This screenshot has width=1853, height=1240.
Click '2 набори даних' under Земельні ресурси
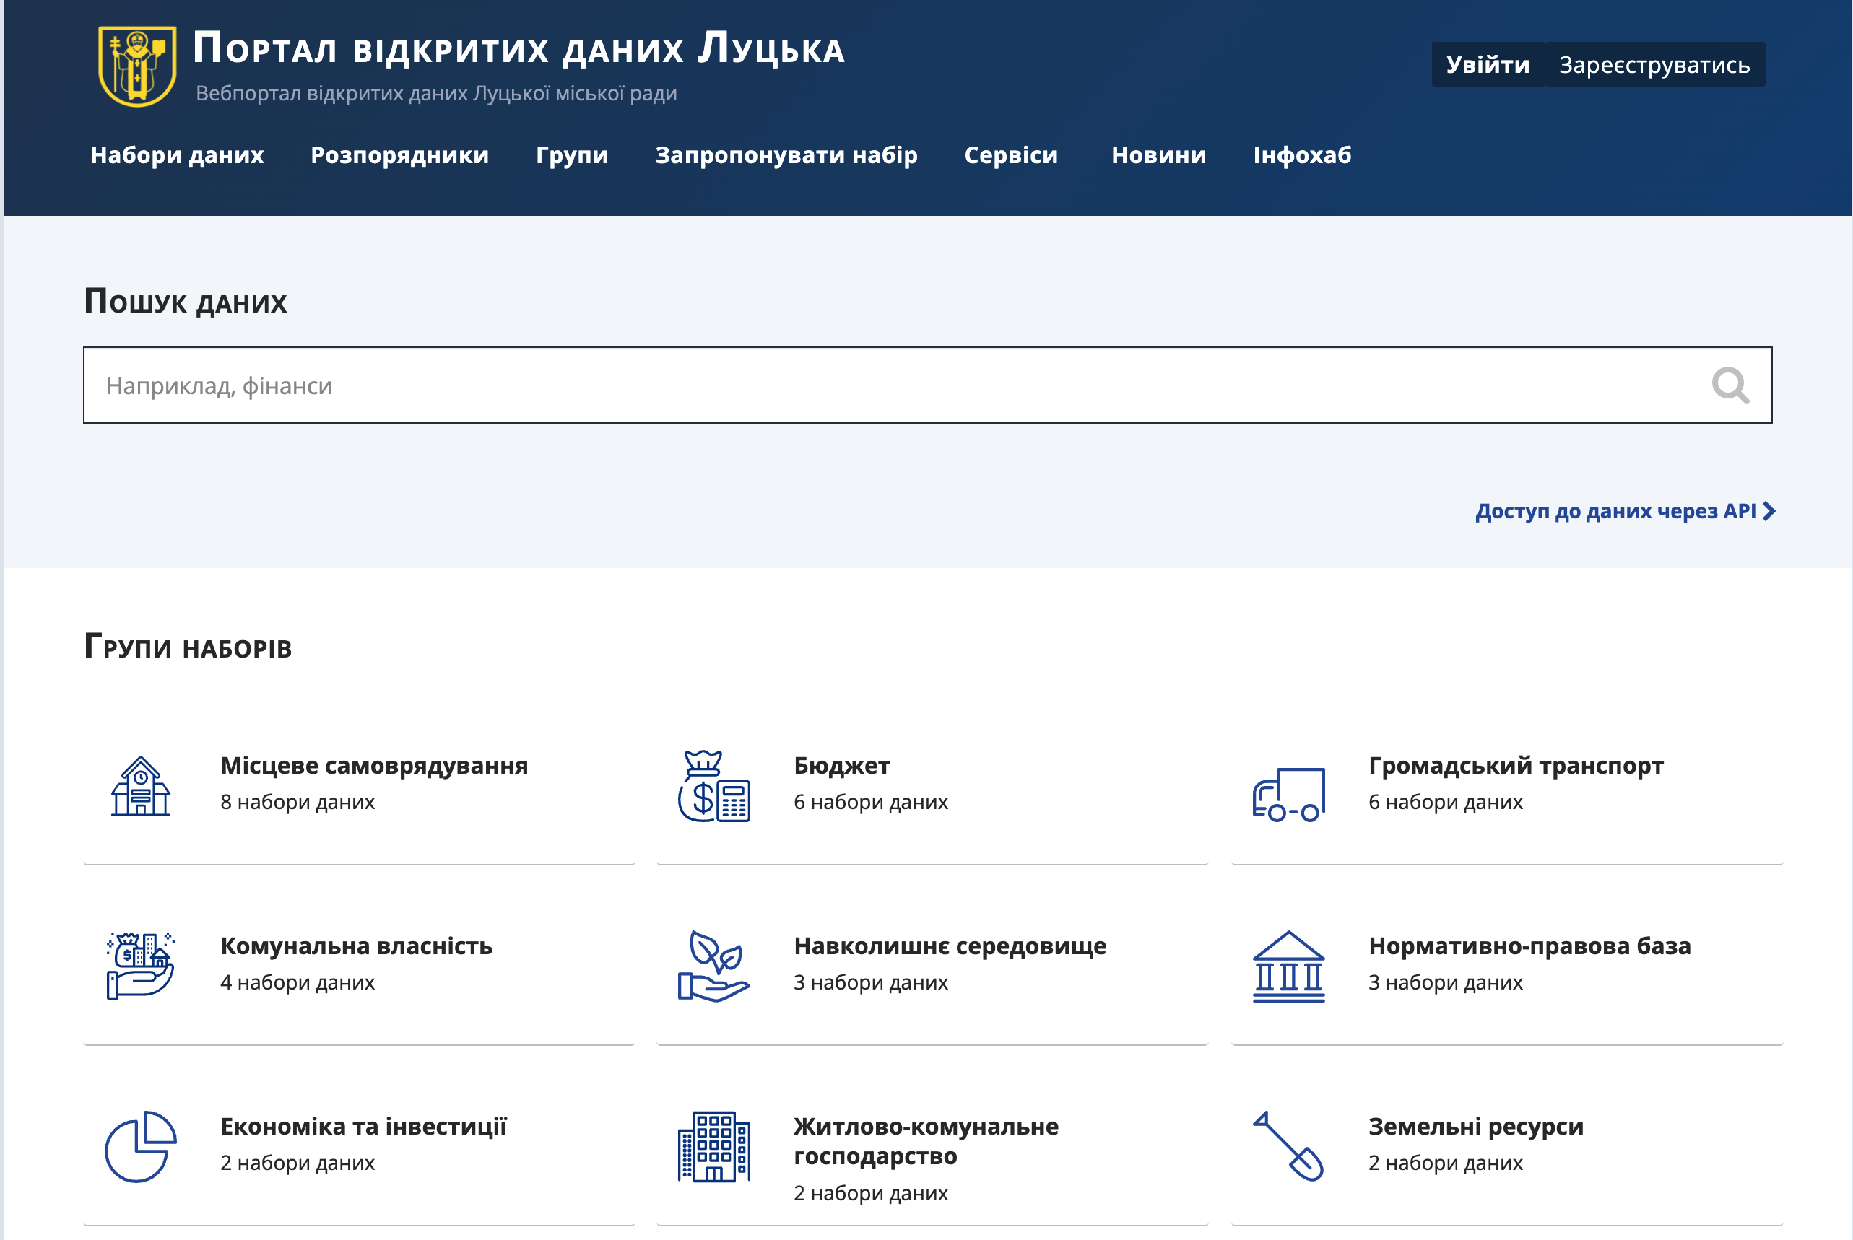(1445, 1163)
